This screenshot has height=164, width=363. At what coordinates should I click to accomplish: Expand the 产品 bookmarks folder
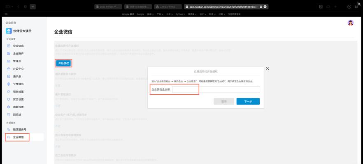[160, 14]
